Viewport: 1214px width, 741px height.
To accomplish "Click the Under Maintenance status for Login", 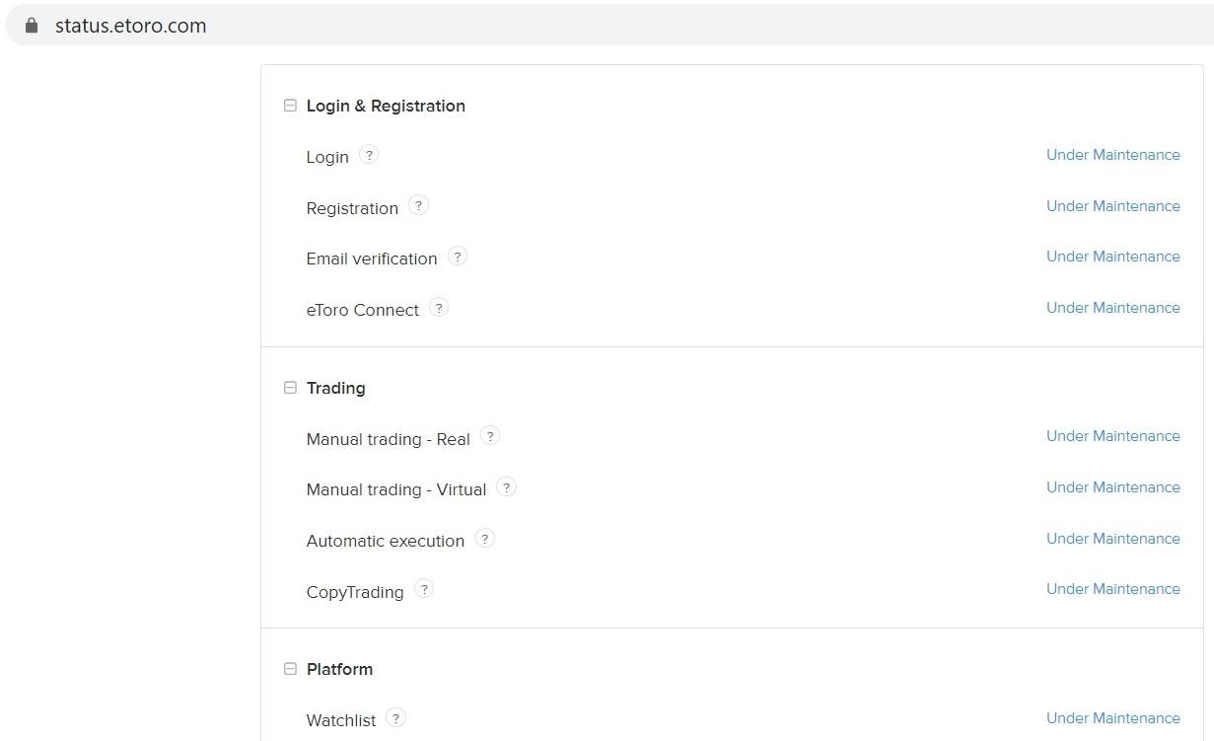I will pos(1113,155).
